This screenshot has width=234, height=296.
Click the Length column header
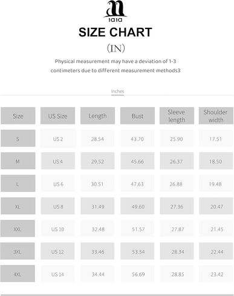click(97, 116)
